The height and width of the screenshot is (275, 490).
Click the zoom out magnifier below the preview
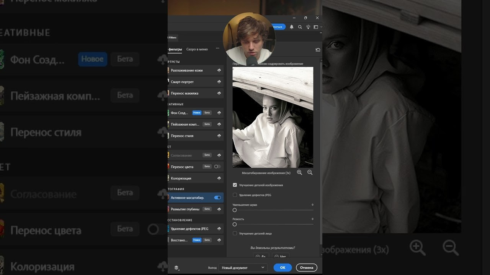click(310, 173)
